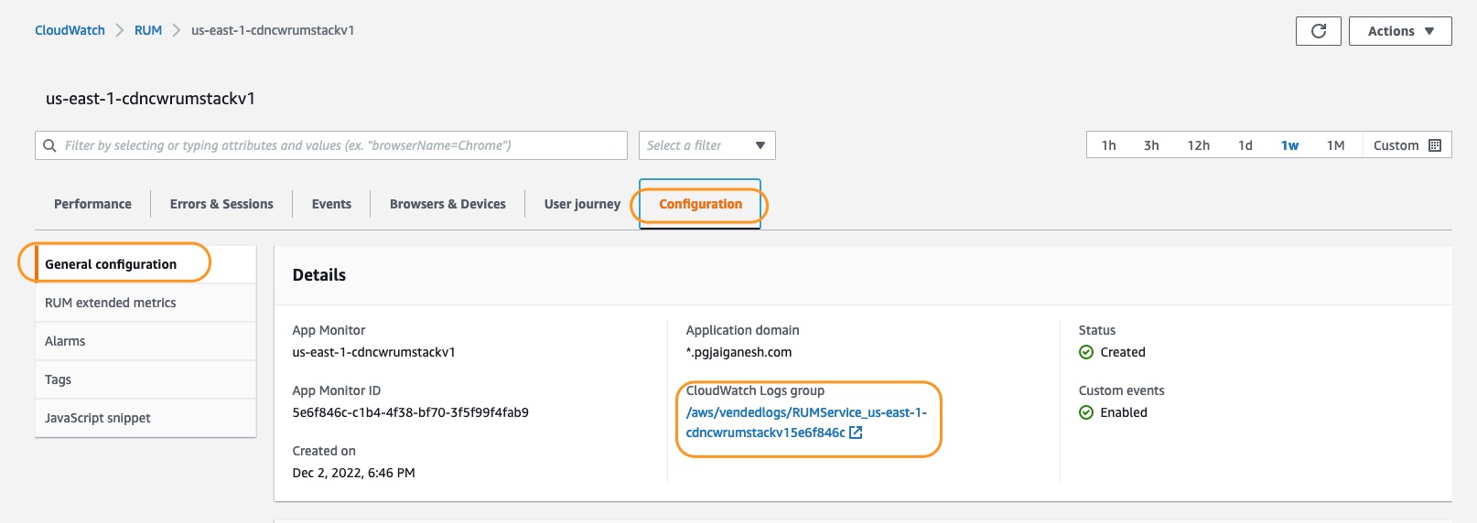The height and width of the screenshot is (523, 1477).
Task: Click the search magnifier icon
Action: 49,145
